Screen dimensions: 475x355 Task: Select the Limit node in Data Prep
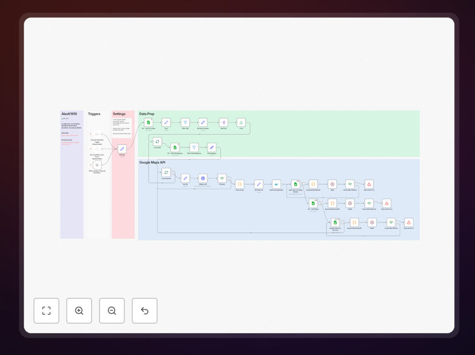[241, 123]
